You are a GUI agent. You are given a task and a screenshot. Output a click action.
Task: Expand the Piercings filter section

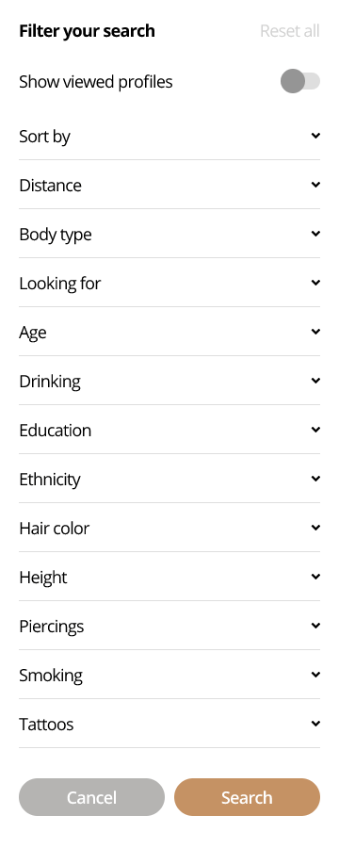(169, 626)
